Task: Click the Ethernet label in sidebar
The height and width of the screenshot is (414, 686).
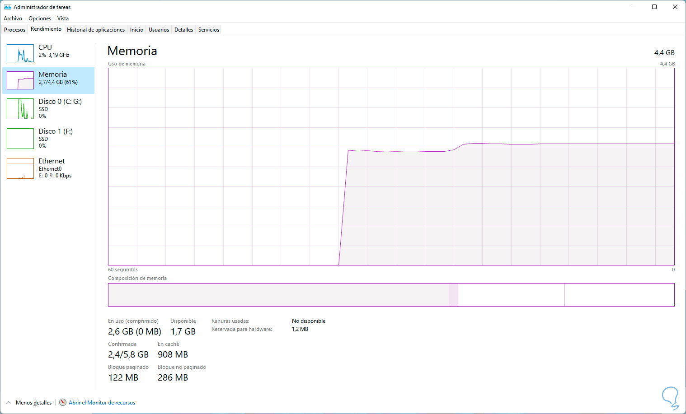Action: coord(52,161)
